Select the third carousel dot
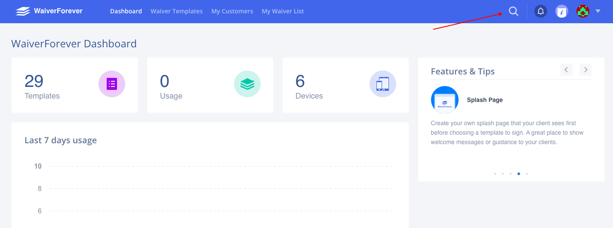The image size is (613, 228). pyautogui.click(x=511, y=174)
